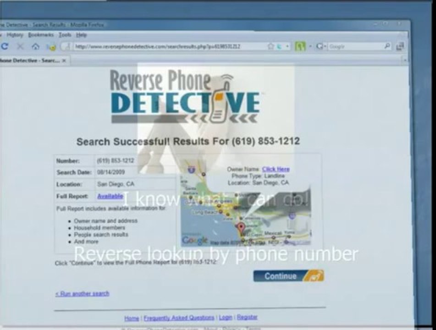Click the yellow bookmarks toolbar icon

pos(51,47)
